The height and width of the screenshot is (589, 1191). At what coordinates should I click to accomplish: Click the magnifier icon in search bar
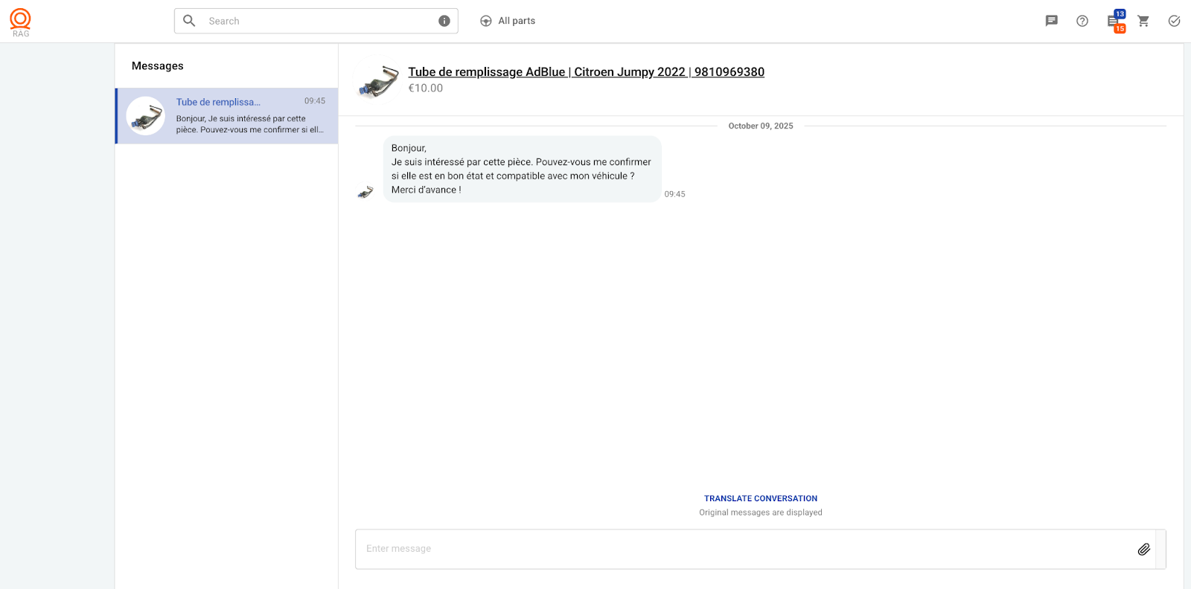tap(189, 21)
